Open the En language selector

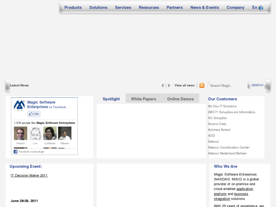click(254, 8)
